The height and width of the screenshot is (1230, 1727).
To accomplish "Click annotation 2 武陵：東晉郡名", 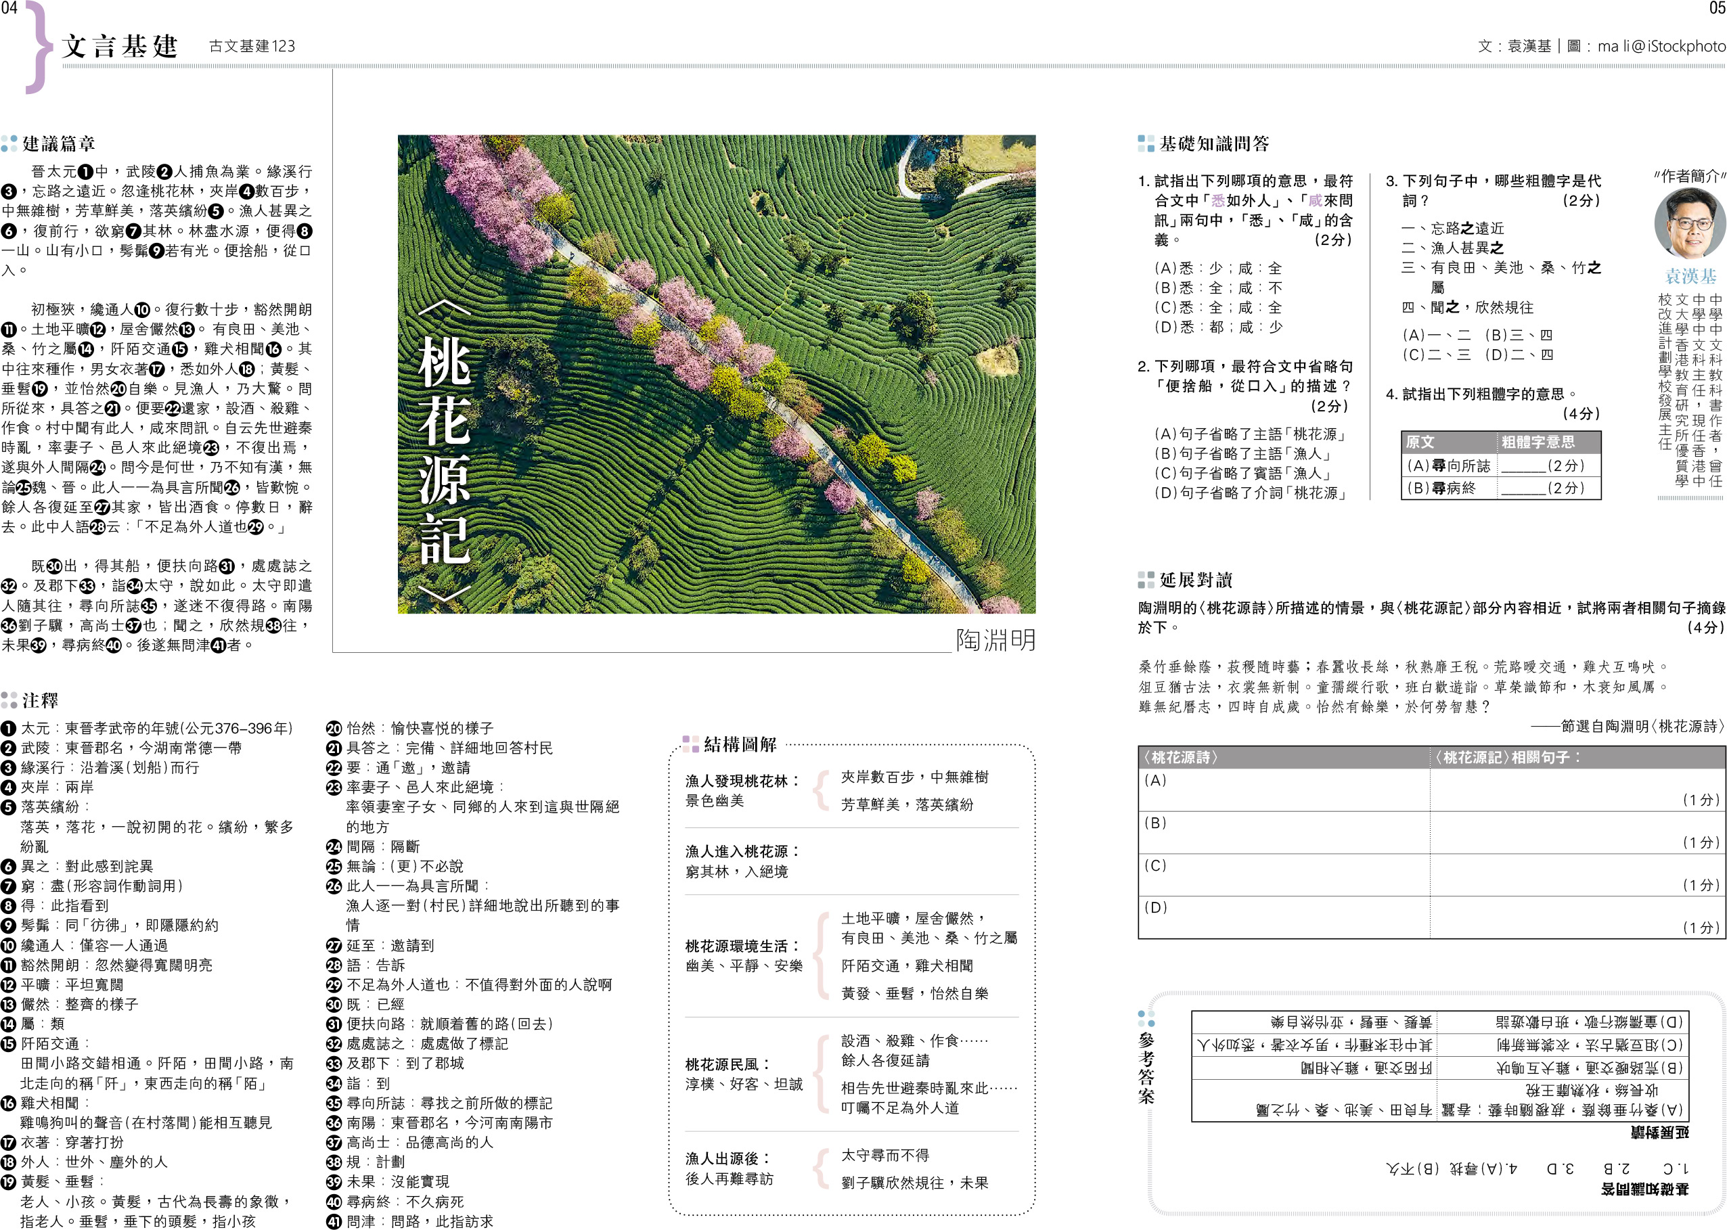I will coord(122,748).
